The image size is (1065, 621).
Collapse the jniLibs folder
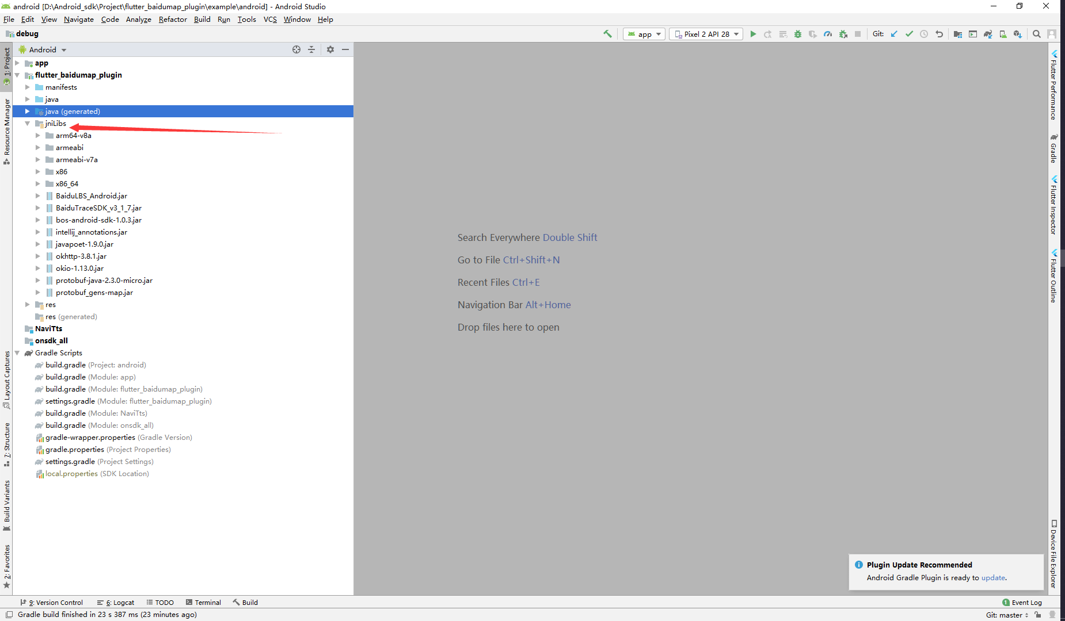[28, 124]
